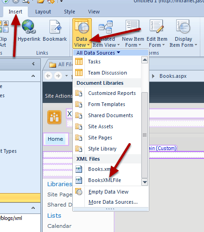Click the Home navigation tab
Viewport: 204px width, 232px height.
click(x=55, y=139)
